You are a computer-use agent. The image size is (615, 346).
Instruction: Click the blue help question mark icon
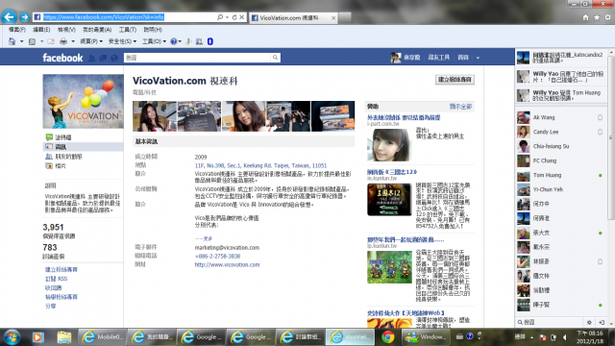click(x=173, y=41)
